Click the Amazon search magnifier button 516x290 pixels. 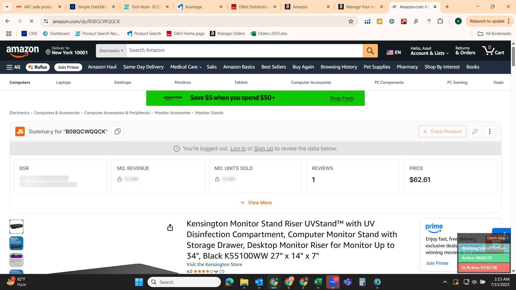(x=370, y=51)
